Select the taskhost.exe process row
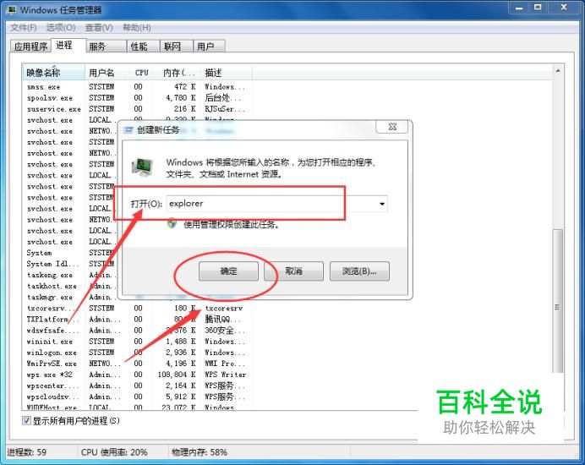 70,287
